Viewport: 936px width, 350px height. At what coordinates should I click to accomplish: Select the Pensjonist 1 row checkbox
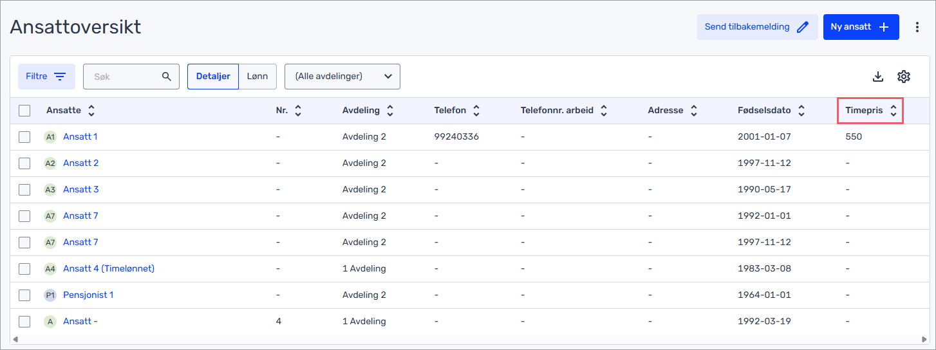click(24, 295)
